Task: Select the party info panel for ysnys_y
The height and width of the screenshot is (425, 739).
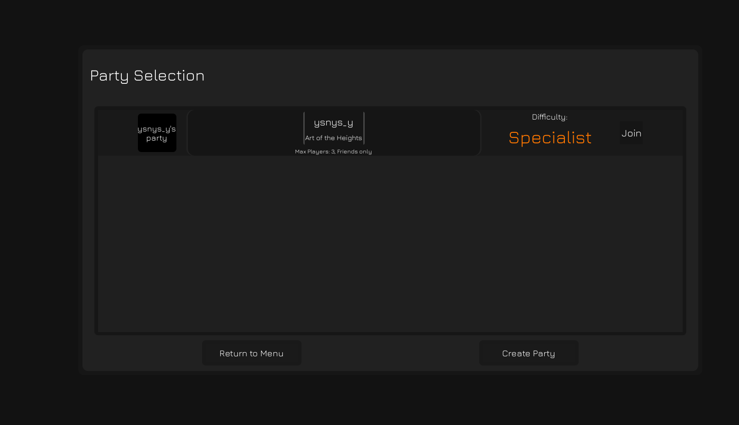Action: [x=334, y=133]
